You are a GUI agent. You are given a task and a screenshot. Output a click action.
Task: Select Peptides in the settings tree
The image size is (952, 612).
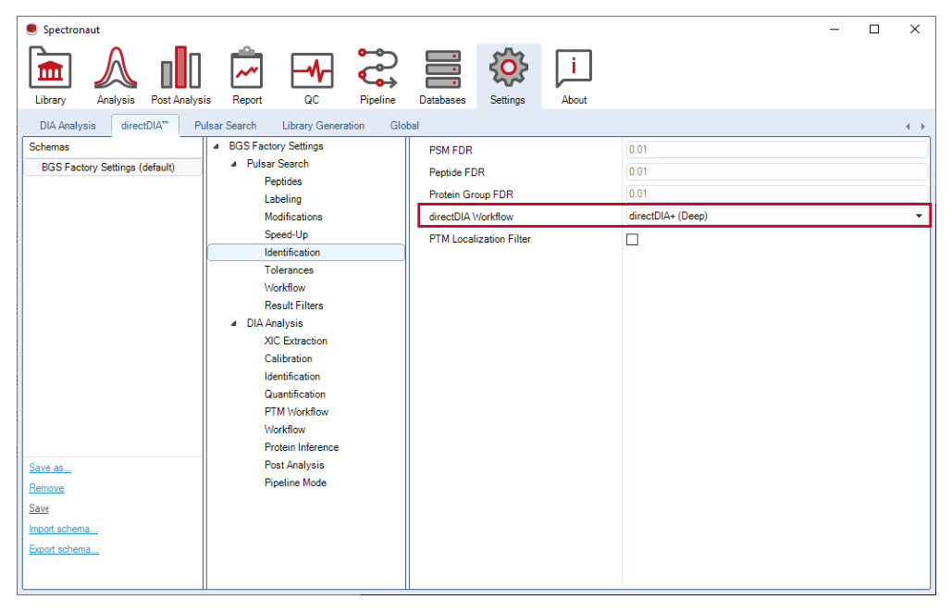click(x=283, y=181)
